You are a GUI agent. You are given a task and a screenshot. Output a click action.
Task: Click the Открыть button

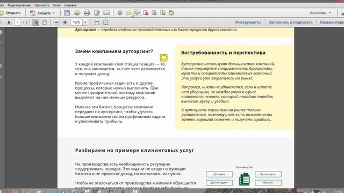[11, 13]
